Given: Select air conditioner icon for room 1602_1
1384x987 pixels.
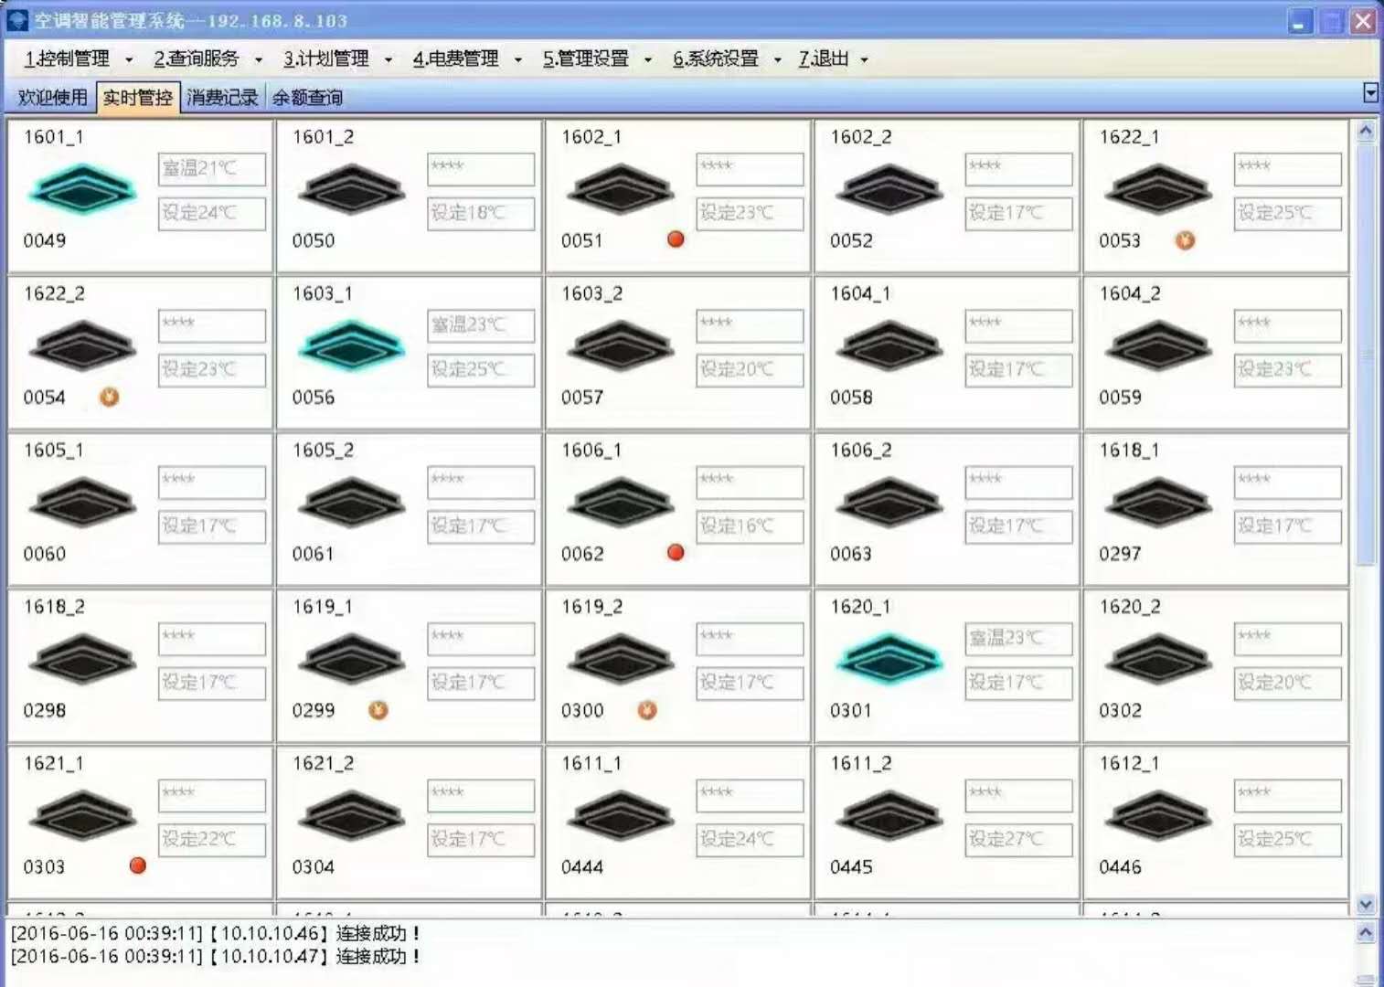Looking at the screenshot, I should [621, 189].
